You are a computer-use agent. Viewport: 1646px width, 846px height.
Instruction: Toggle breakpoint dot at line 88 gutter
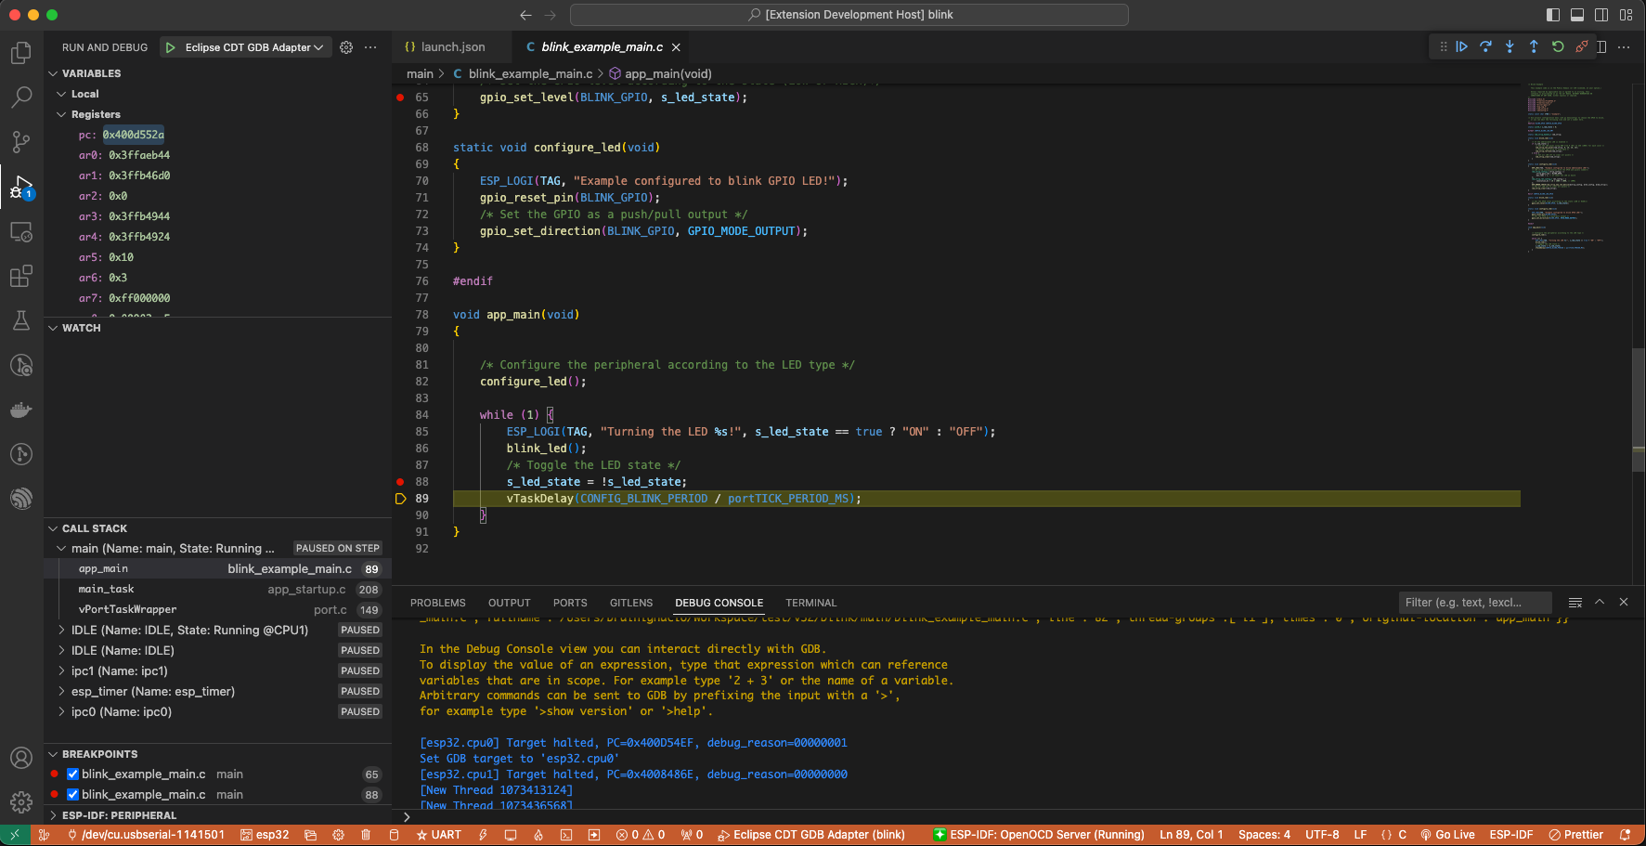click(x=400, y=482)
